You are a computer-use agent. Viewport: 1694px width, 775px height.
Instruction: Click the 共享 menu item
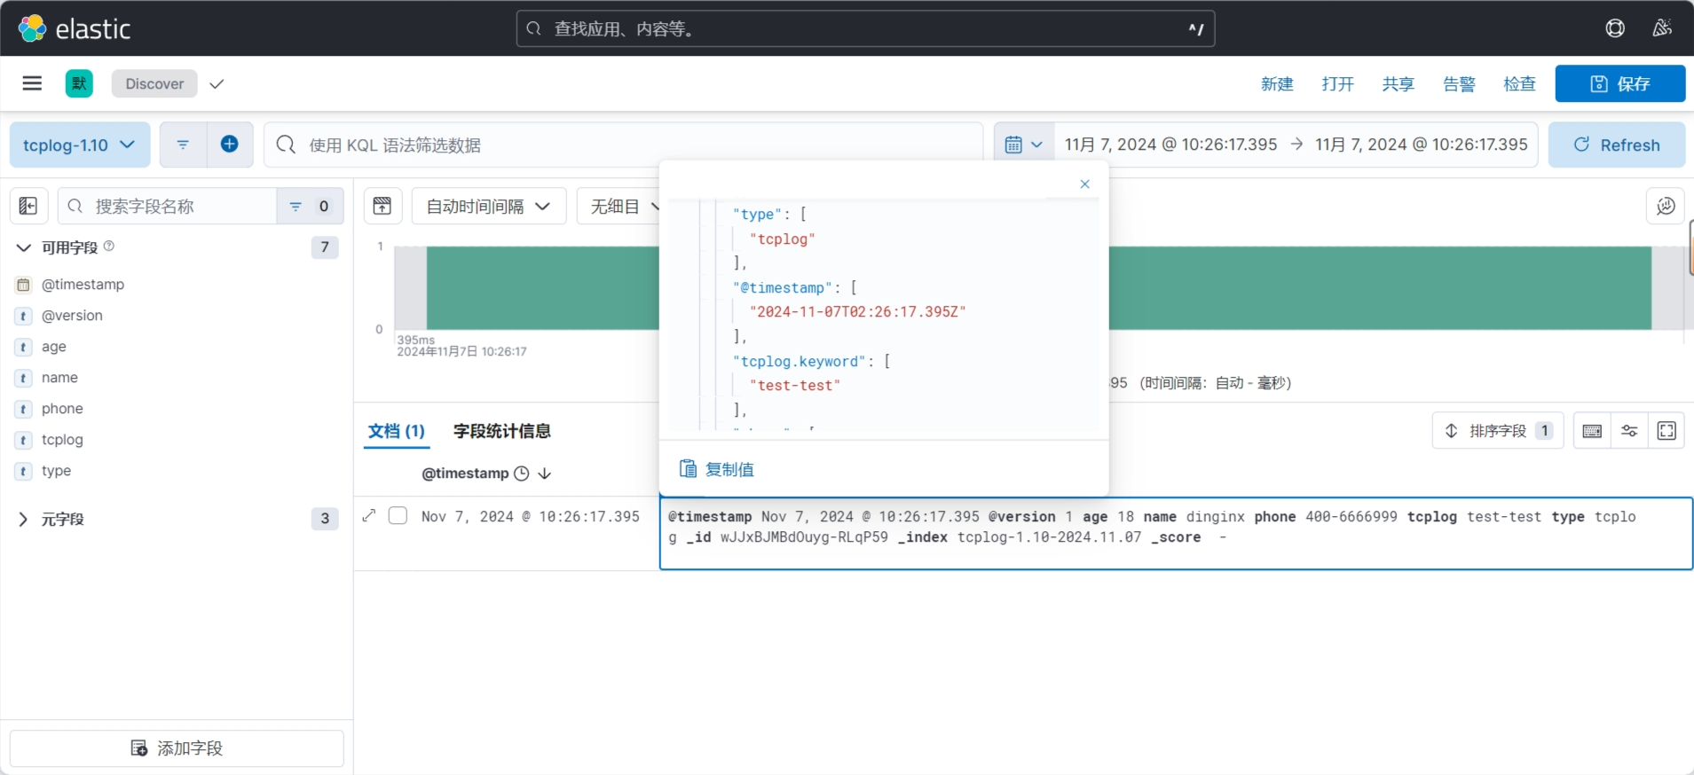[1398, 83]
